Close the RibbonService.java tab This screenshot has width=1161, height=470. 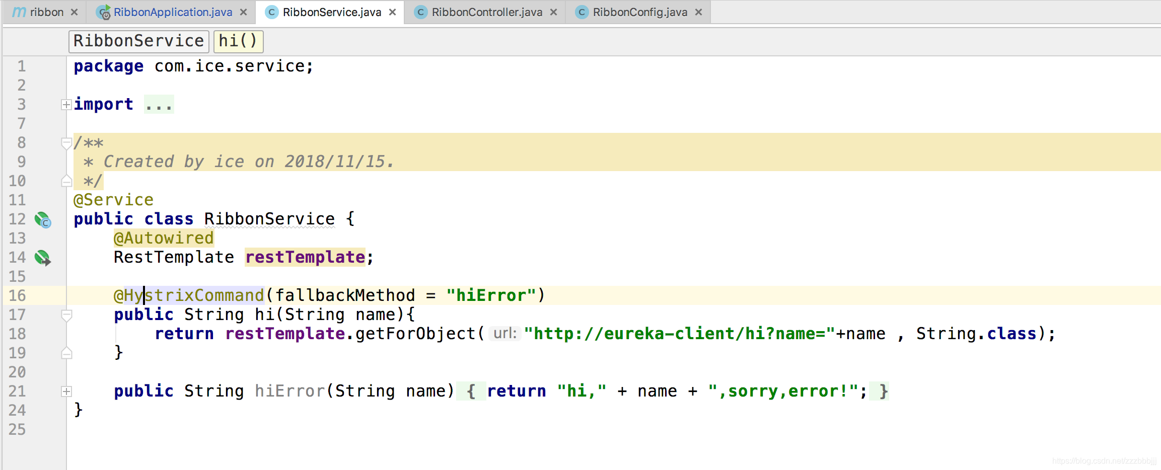(x=393, y=12)
